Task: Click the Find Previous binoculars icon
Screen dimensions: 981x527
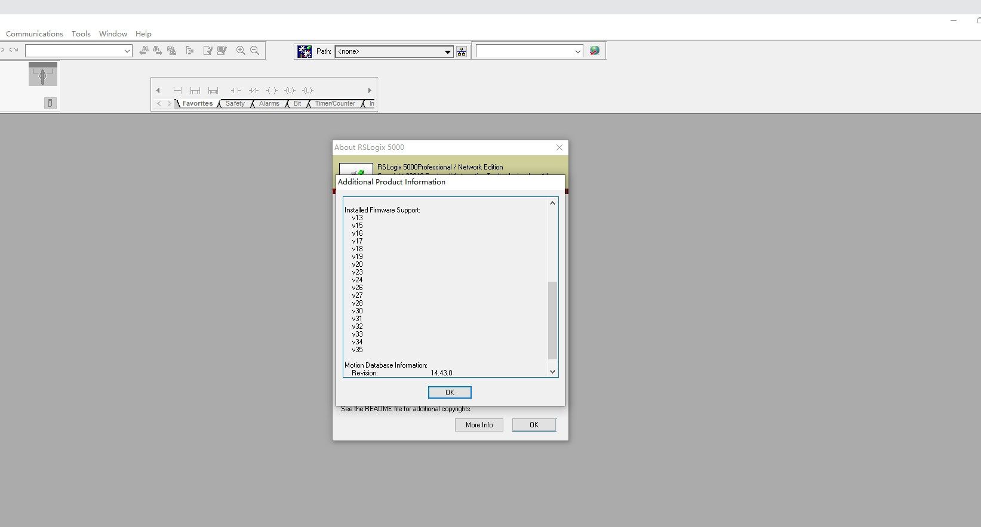Action: [144, 51]
